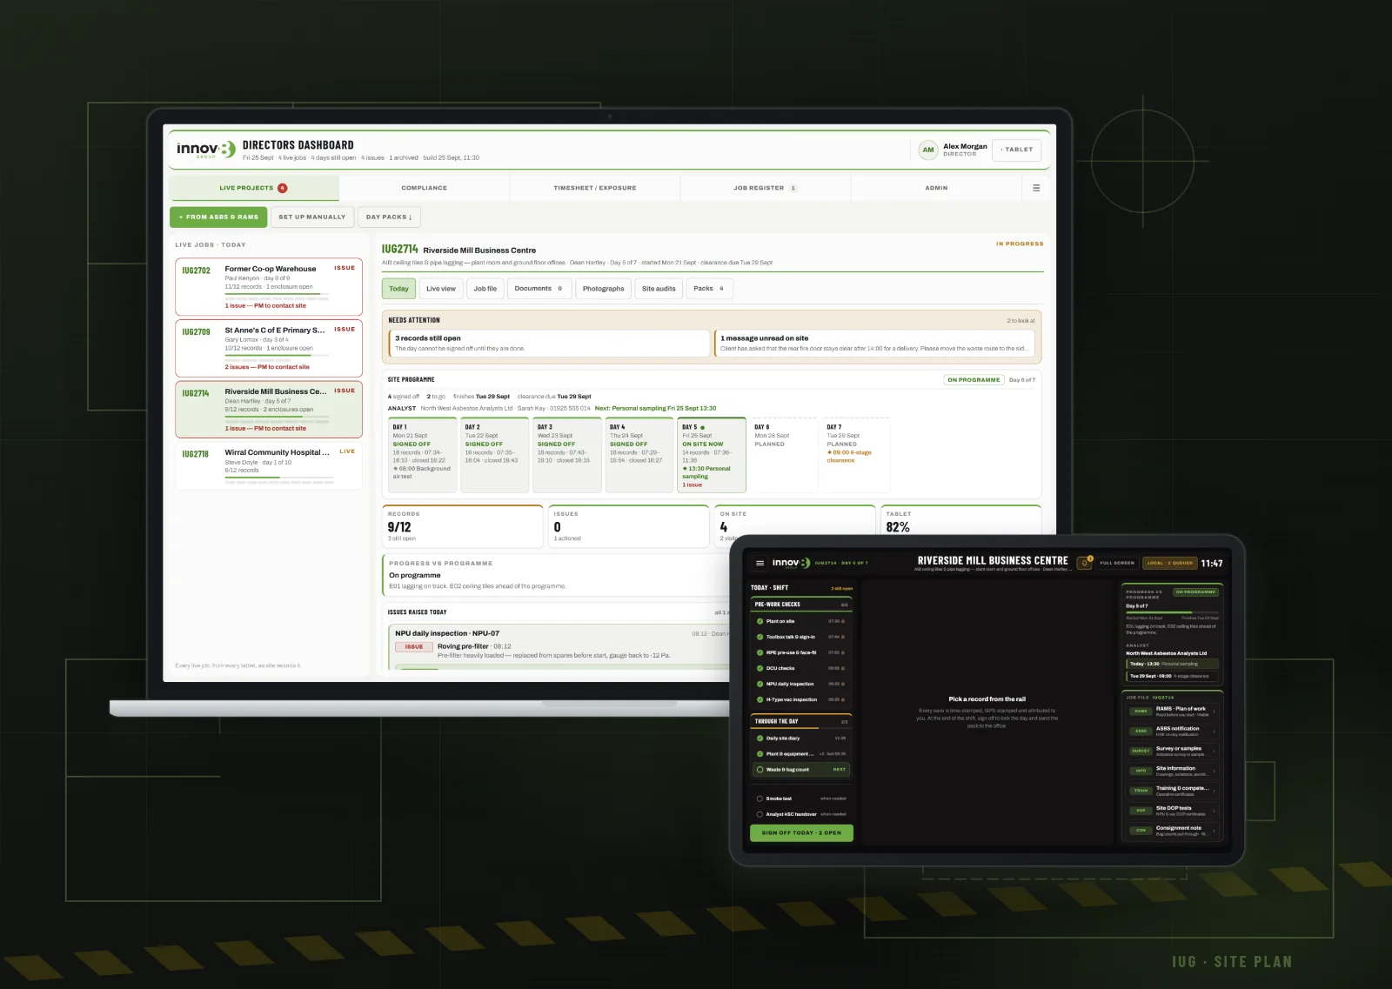
Task: Tick the Smoke test circle
Action: [x=760, y=799]
